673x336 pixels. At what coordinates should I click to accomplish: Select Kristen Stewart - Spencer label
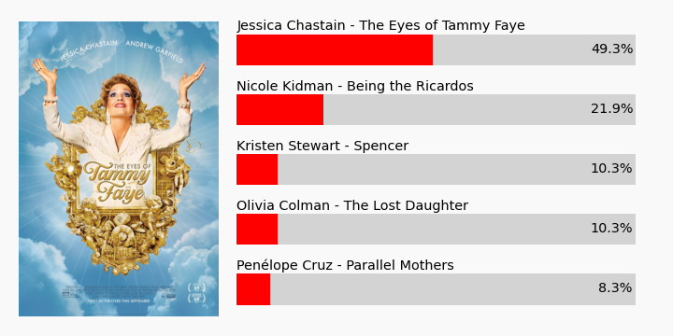(x=322, y=146)
